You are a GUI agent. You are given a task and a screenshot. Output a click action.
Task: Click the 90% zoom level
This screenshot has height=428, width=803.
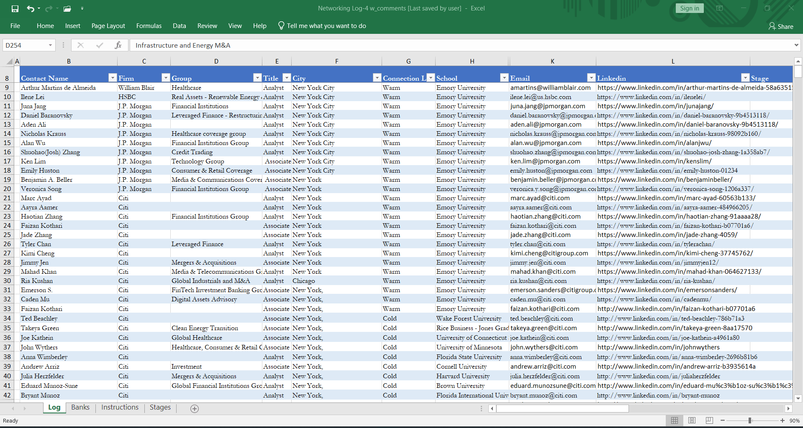click(x=795, y=421)
